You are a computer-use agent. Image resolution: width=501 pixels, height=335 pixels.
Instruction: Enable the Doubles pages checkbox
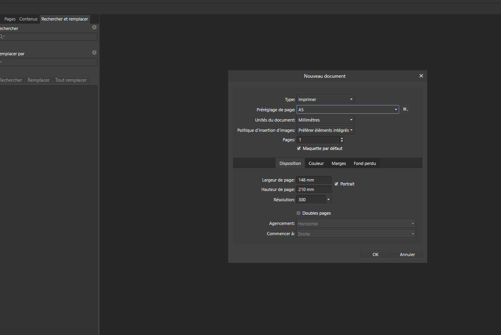(x=298, y=213)
